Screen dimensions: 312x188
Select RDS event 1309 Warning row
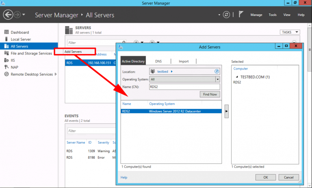[91, 151]
